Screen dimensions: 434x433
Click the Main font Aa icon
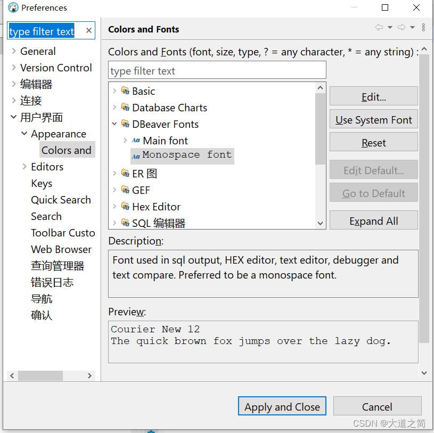coord(136,141)
